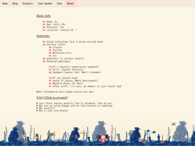Click 'Using technology less & going outside more'
The height and width of the screenshot is (146, 195).
75,42
